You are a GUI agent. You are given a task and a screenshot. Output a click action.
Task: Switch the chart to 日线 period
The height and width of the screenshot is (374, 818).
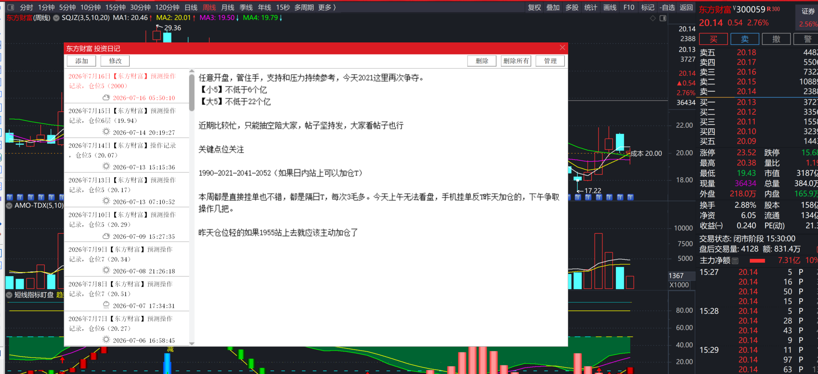point(191,7)
